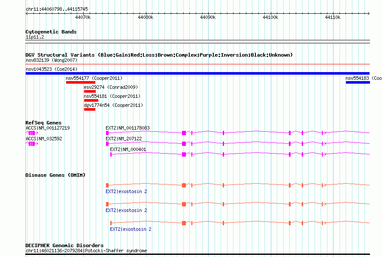
Task: Click first exon of EXT2 NM_207122
Action: (x=107, y=144)
